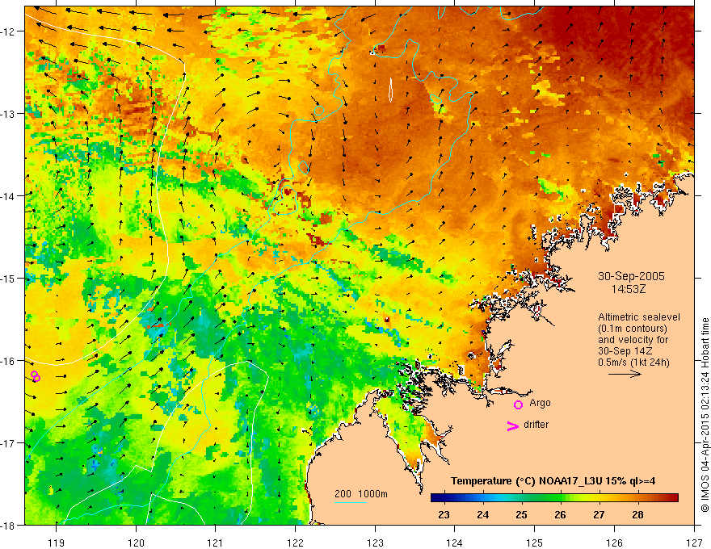Click the temperature color bar at 26
The height and width of the screenshot is (549, 711).
click(x=560, y=498)
